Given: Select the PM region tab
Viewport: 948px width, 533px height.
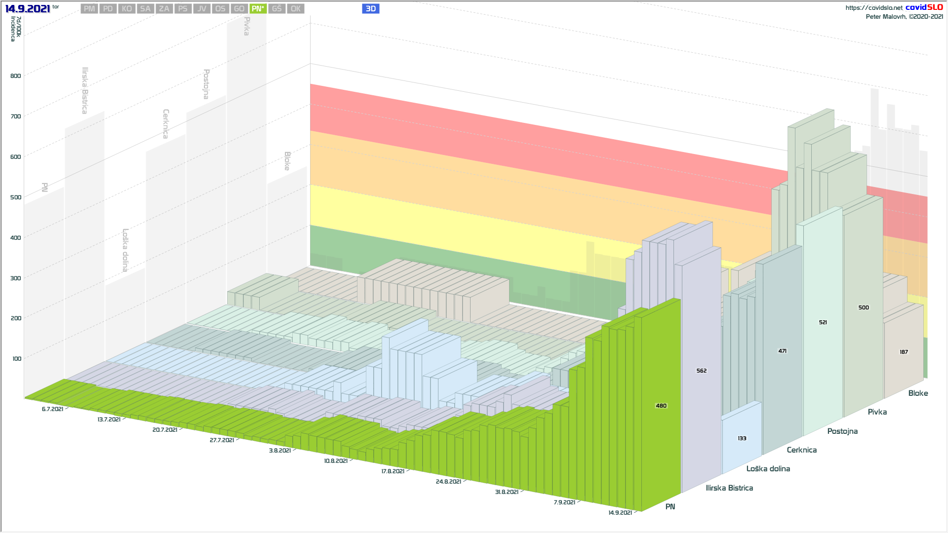Looking at the screenshot, I should (89, 9).
